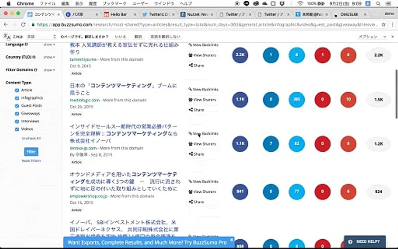Click Filter Domains info icon
Screen dimensions: 398x249
click(x=36, y=70)
